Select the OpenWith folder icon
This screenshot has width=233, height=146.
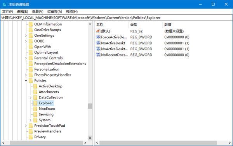[31, 47]
